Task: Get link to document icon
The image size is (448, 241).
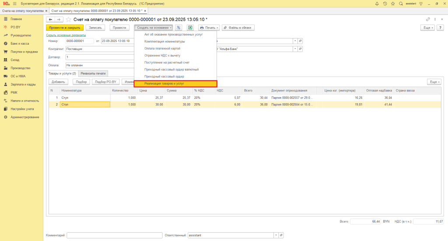Action: (428, 20)
